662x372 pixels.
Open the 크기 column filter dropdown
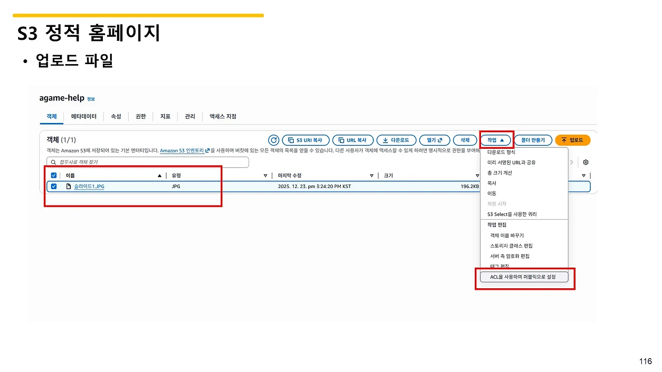(476, 175)
